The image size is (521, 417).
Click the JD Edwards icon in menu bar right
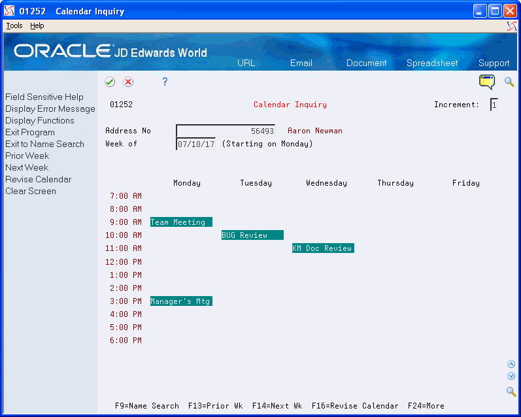click(x=512, y=26)
